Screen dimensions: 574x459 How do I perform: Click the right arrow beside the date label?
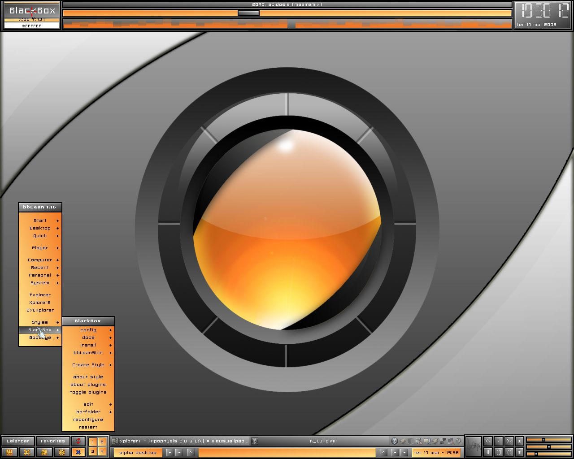click(404, 452)
